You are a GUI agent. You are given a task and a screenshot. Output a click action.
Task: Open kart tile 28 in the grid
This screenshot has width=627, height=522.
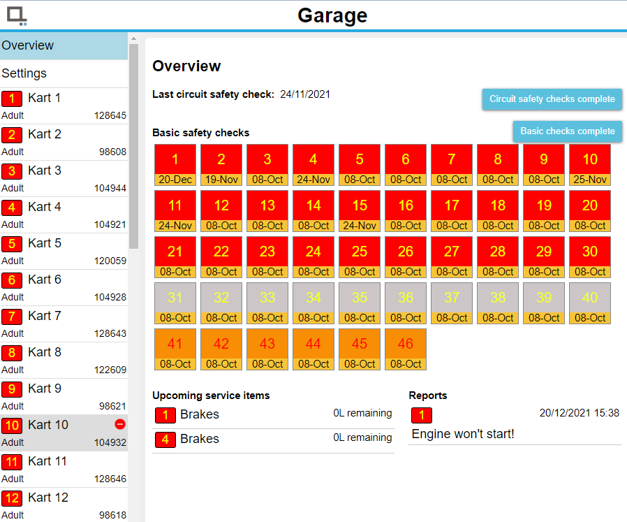[x=497, y=257]
